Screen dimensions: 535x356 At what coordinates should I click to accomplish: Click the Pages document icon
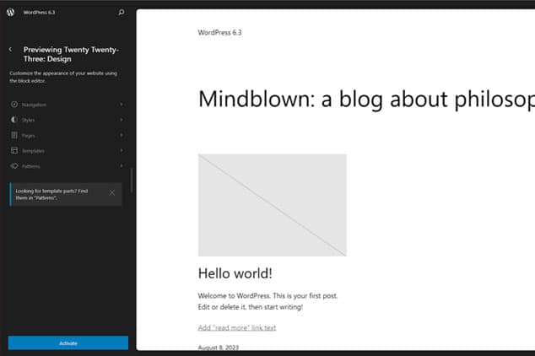[x=14, y=135]
